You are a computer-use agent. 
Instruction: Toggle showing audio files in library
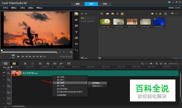pos(117,14)
